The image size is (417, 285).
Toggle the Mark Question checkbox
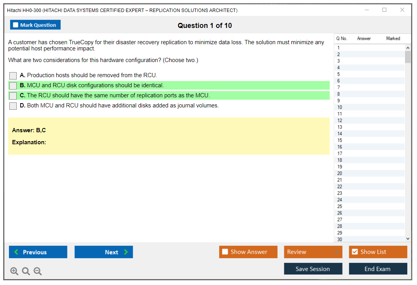(x=16, y=25)
